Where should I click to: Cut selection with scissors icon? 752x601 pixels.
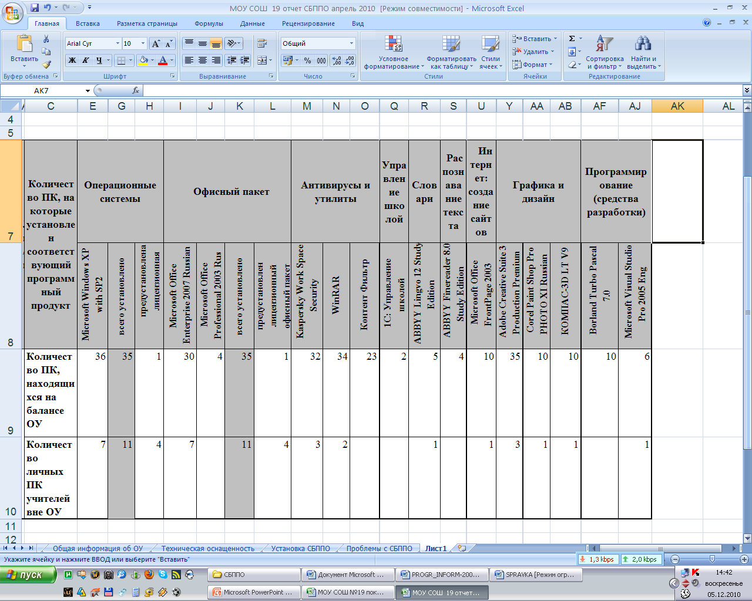[x=46, y=39]
